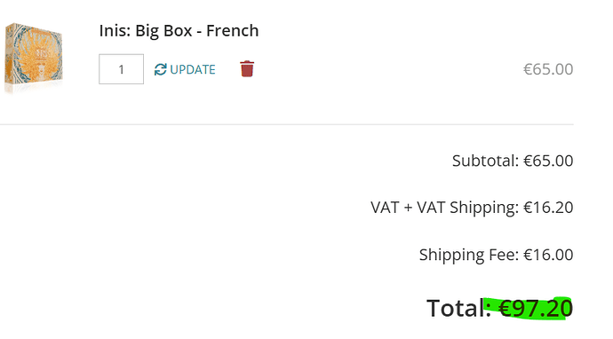
Task: Click the word Shipping in VAT line
Action: (484, 208)
